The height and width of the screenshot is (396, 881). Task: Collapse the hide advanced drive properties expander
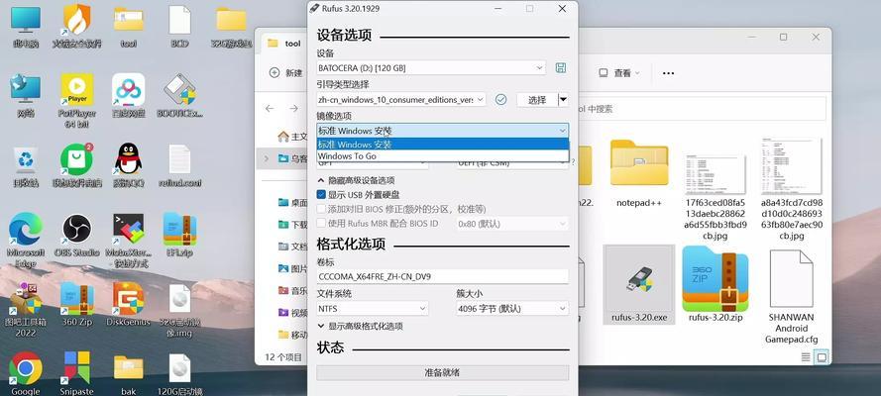tap(356, 180)
